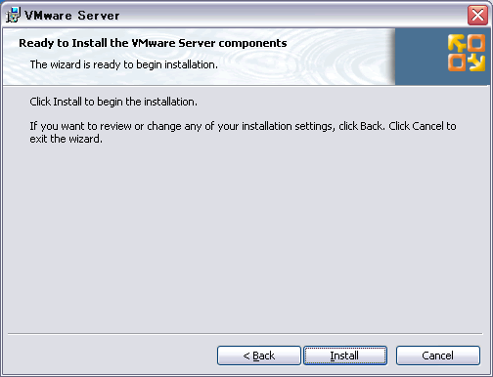Click the installer icon in the title bar
Image resolution: width=493 pixels, height=377 pixels.
(13, 15)
